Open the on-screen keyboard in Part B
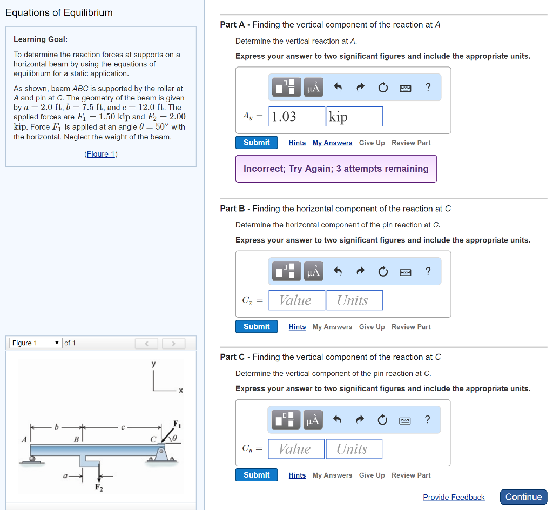553x510 pixels. [x=404, y=271]
